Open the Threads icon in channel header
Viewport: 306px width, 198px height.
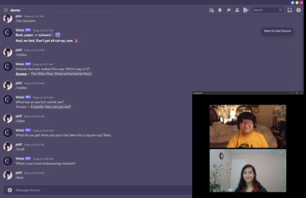point(211,10)
